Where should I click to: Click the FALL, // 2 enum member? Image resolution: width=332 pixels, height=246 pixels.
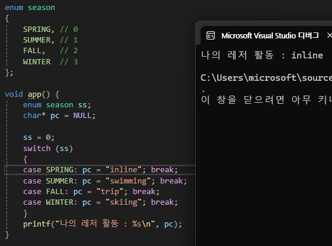pos(50,51)
